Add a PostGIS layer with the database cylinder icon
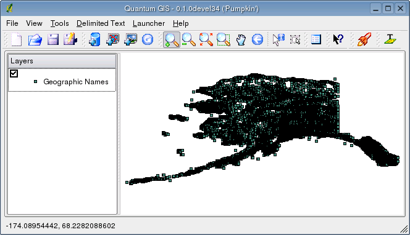 point(94,39)
